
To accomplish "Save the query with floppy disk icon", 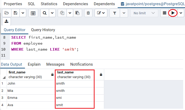I will point(15,13).
